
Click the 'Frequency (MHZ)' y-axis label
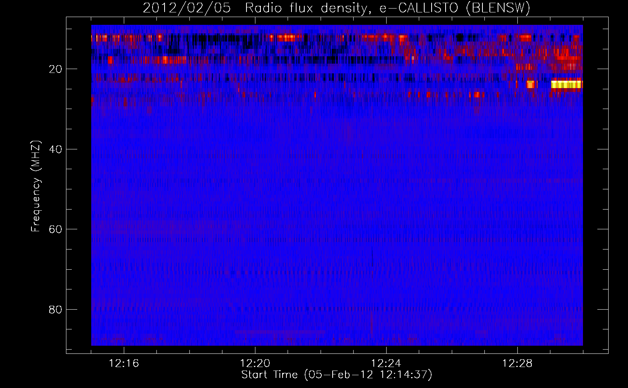pyautogui.click(x=36, y=186)
